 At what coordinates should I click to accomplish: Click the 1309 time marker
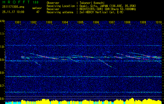143,22
